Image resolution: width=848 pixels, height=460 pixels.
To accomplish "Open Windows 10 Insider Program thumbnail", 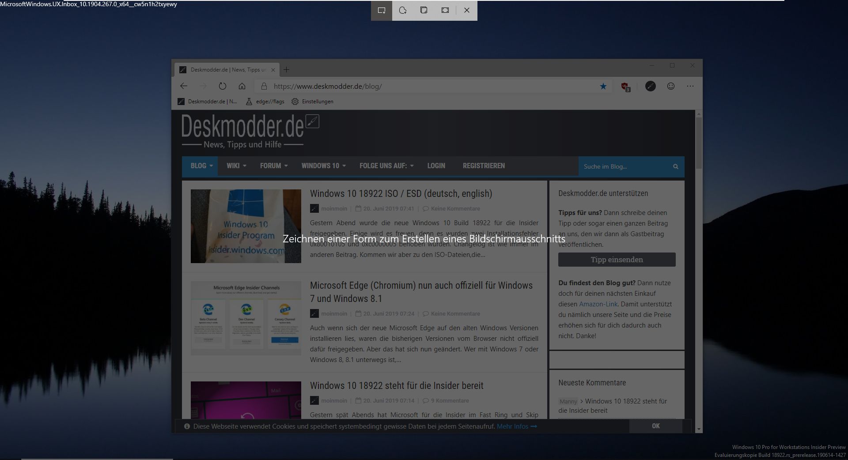I will [x=246, y=226].
